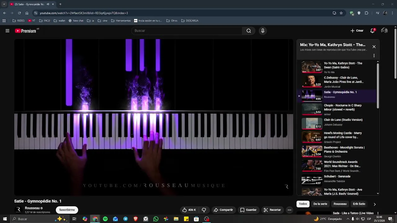This screenshot has height=223, width=397.
Task: Open WhatsApp from the taskbar
Action: [x=156, y=219]
